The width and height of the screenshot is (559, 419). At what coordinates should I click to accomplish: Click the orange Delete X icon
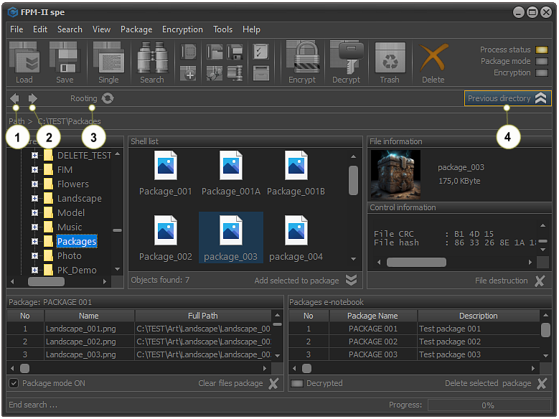pos(433,57)
